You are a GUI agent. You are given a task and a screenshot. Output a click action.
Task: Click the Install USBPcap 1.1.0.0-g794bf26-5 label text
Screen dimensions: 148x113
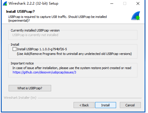42,49
